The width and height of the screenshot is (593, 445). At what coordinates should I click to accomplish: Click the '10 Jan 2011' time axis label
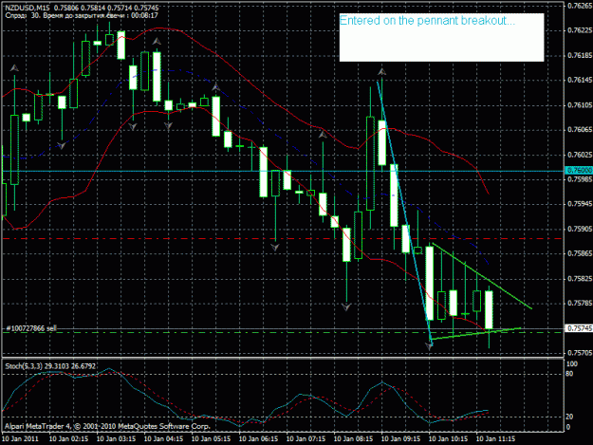click(21, 439)
